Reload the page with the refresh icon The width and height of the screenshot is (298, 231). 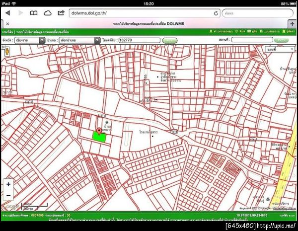click(216, 13)
